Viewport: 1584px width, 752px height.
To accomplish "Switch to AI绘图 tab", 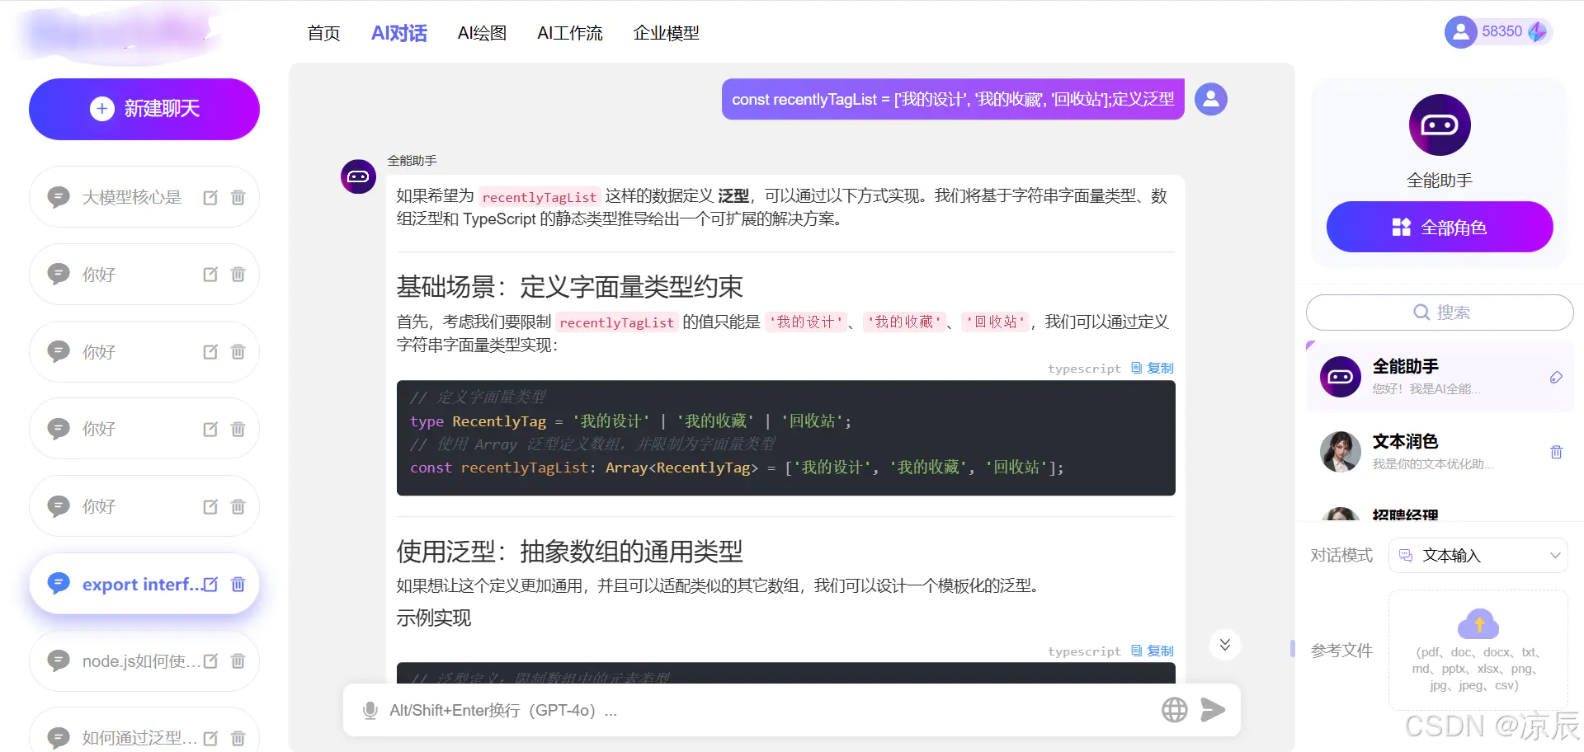I will (x=482, y=33).
